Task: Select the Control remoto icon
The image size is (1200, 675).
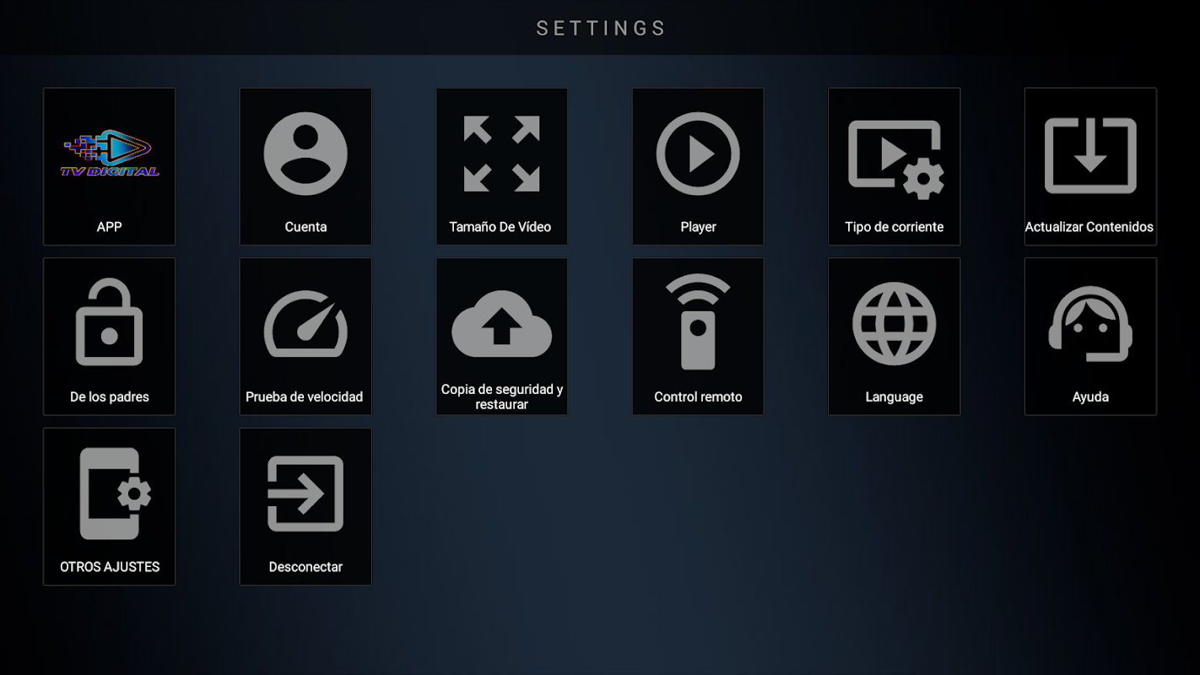Action: coord(698,321)
